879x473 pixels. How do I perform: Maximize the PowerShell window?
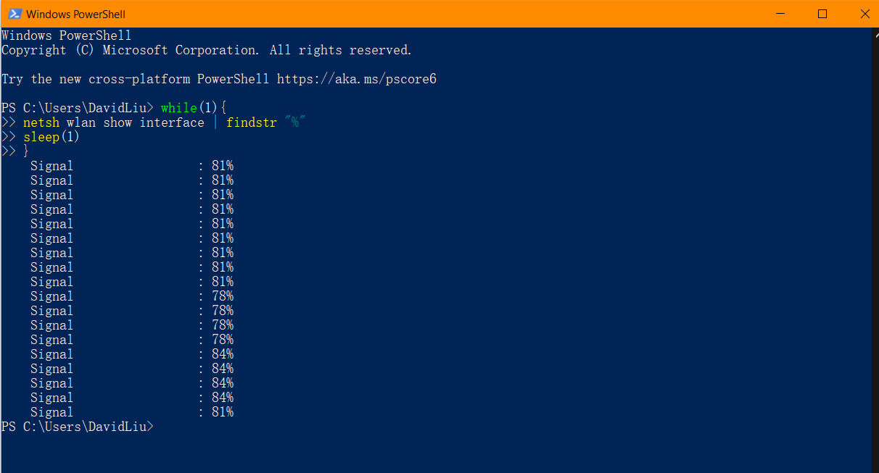click(822, 14)
